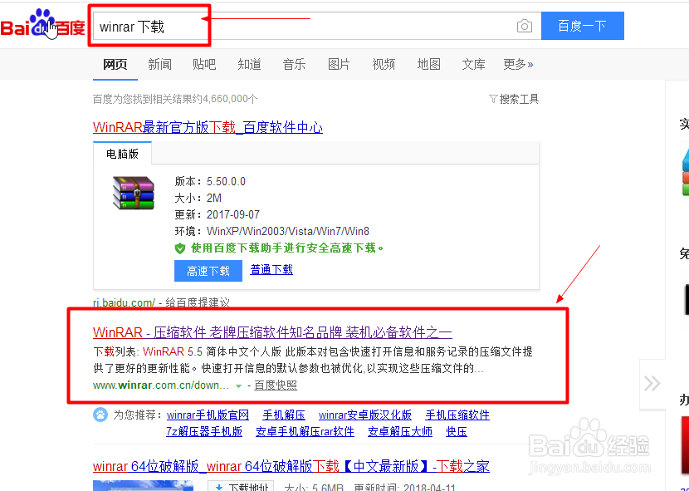The width and height of the screenshot is (689, 491).
Task: Click suggestion 7z解压器手机版
Action: coord(204,432)
